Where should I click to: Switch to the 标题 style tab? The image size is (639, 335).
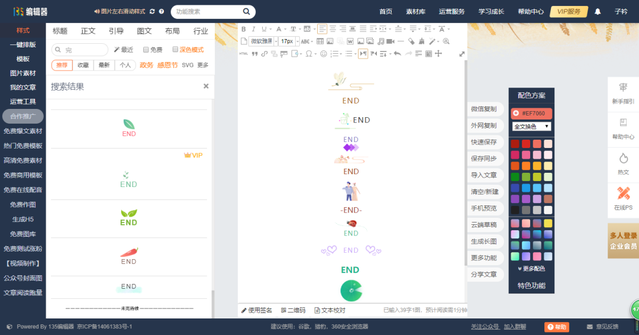(x=60, y=31)
